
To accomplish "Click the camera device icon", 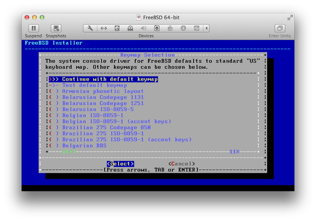I will point(157,29).
